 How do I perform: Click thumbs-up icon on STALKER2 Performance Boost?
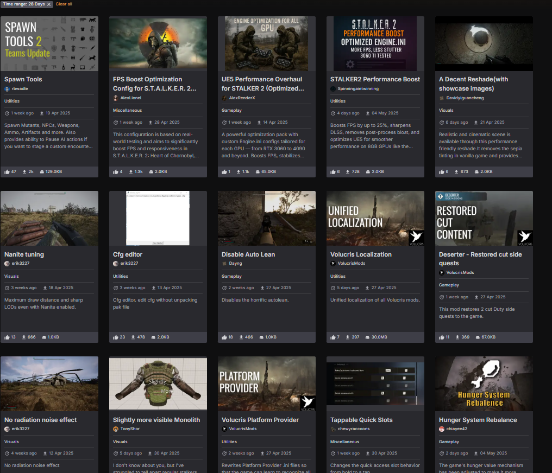[x=333, y=172]
